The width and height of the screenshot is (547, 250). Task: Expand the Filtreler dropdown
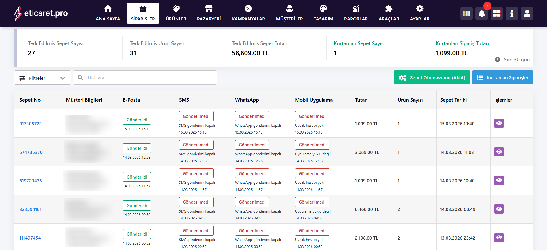tap(43, 78)
